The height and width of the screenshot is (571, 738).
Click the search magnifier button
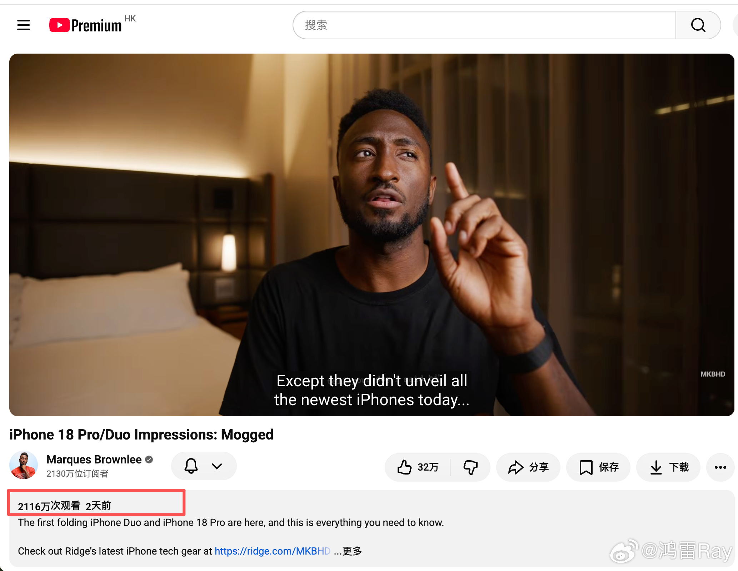pos(698,25)
